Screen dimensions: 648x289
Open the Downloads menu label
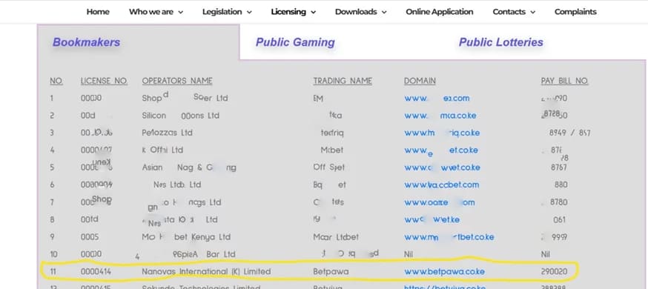pyautogui.click(x=356, y=12)
